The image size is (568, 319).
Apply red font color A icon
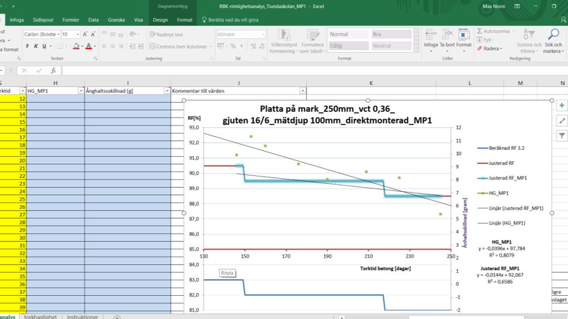[89, 46]
